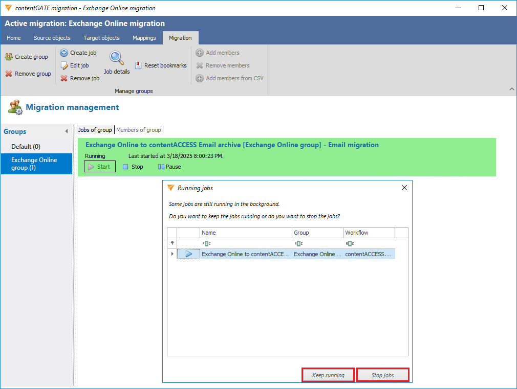Click the Keep running button
517x389 pixels.
point(328,375)
